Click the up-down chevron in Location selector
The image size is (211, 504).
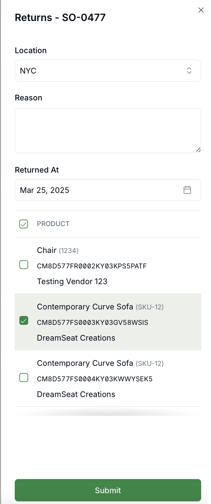189,71
